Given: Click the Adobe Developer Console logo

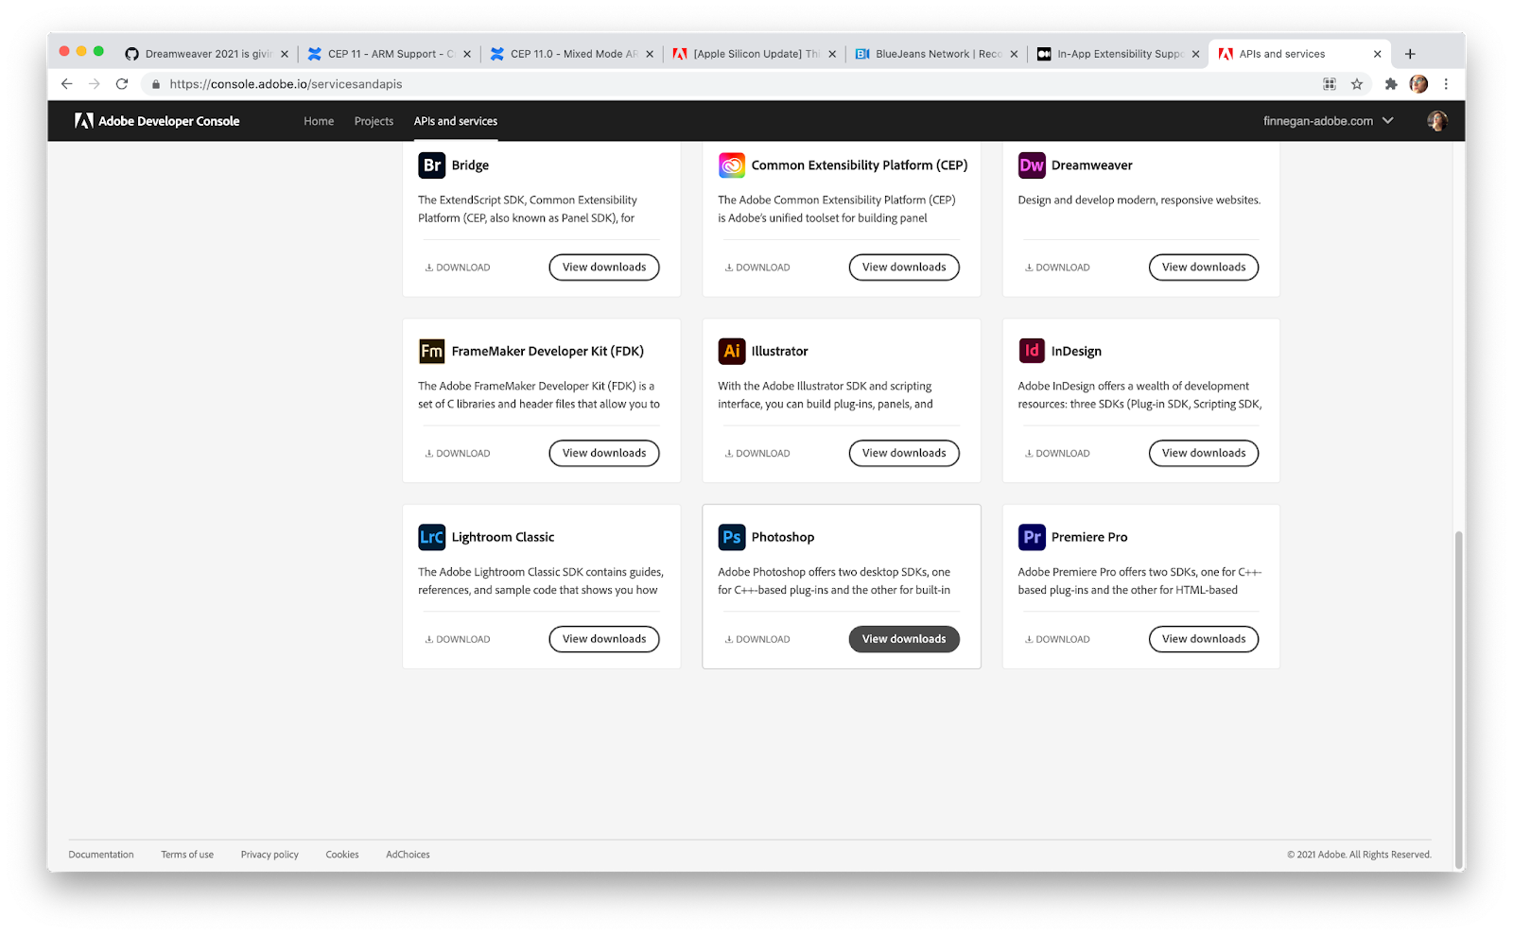Looking at the screenshot, I should coord(157,121).
